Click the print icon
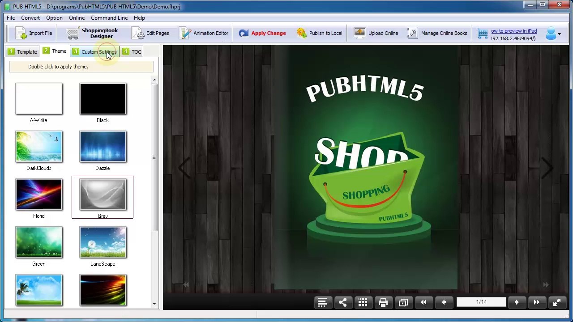This screenshot has width=573, height=322. 383,302
